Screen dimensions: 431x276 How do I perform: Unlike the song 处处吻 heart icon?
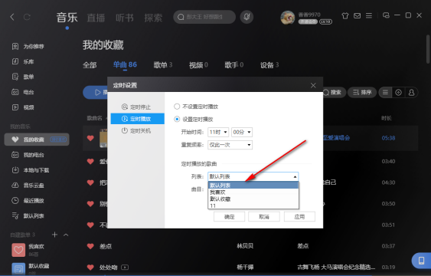click(x=90, y=267)
